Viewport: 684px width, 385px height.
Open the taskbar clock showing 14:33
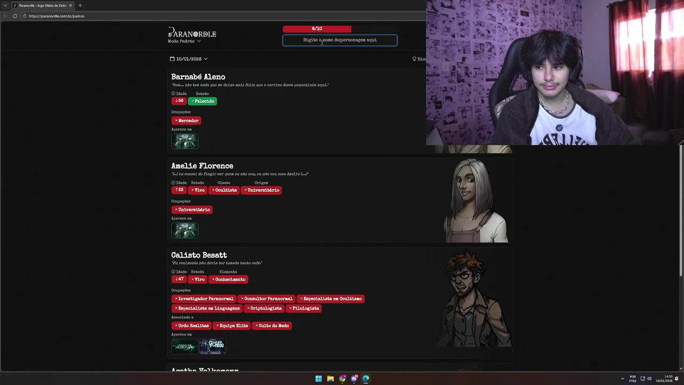pos(664,379)
